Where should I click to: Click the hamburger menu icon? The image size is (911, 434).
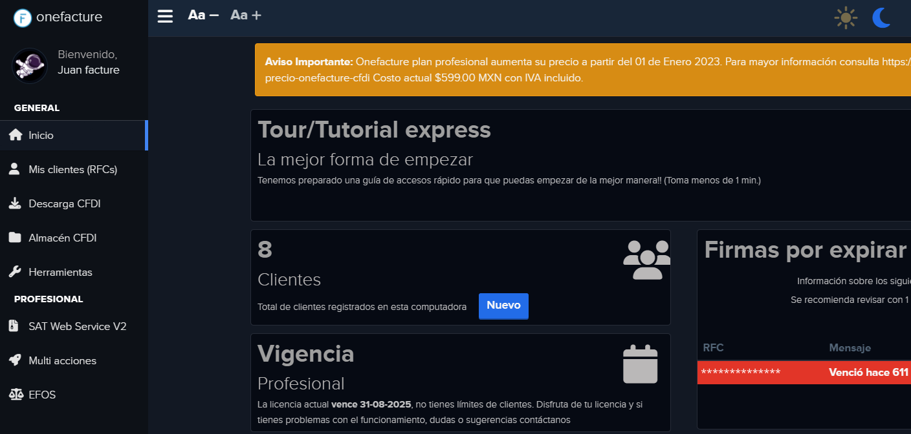pyautogui.click(x=165, y=15)
